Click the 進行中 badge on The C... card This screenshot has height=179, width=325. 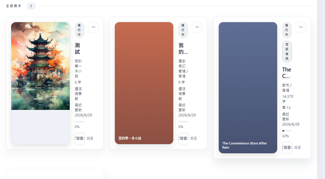pos(287,30)
